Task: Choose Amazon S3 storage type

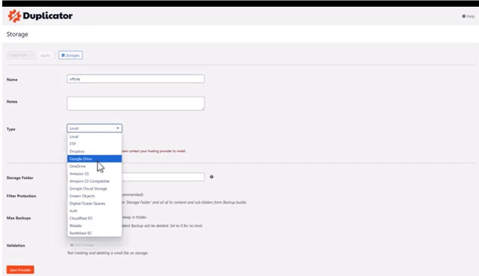Action: click(79, 174)
